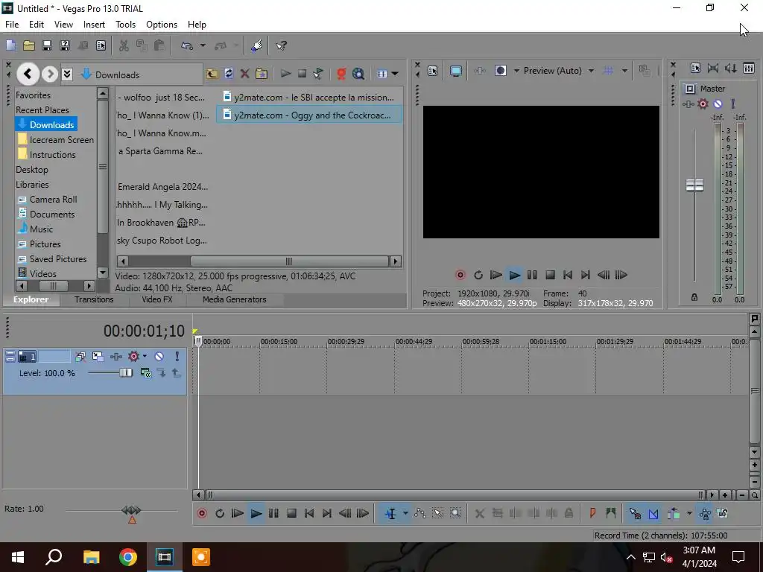Click the Undo arrow icon

click(x=187, y=45)
